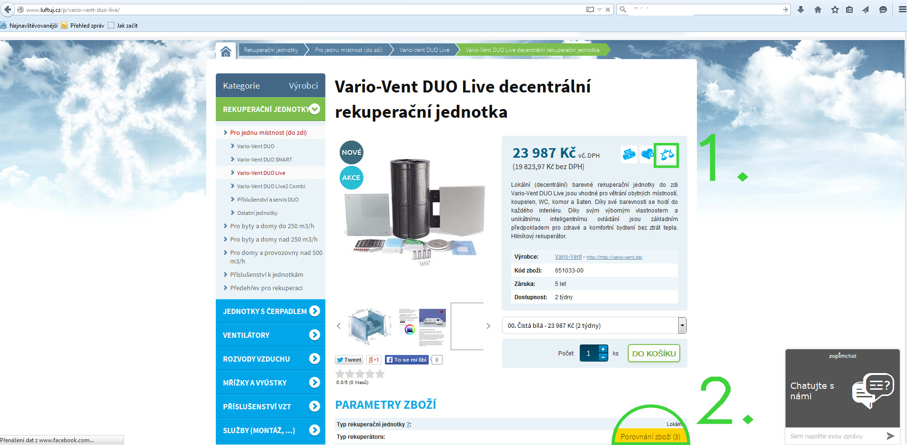Image resolution: width=907 pixels, height=445 pixels.
Task: Click the smiley chat toolbar icon
Action: pos(883,10)
